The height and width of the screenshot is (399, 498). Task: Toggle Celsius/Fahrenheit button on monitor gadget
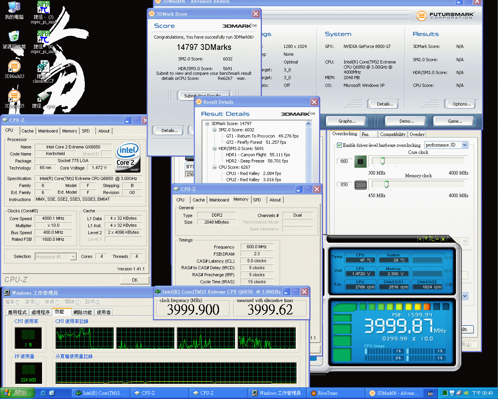click(431, 239)
